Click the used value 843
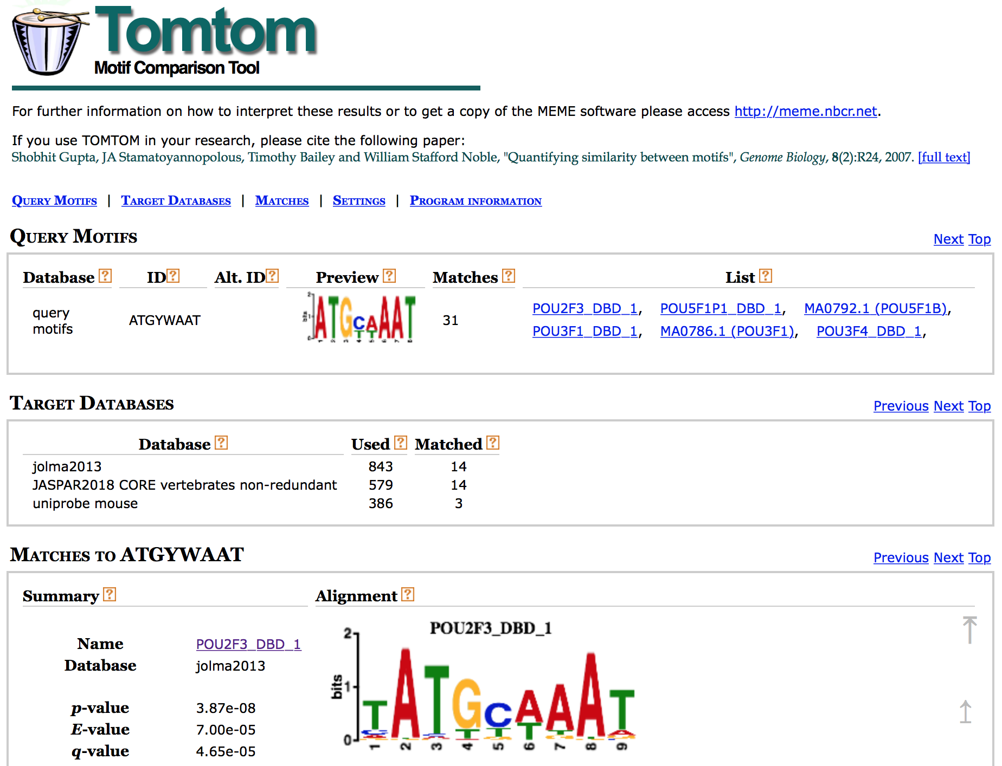The image size is (1002, 766). coord(381,466)
